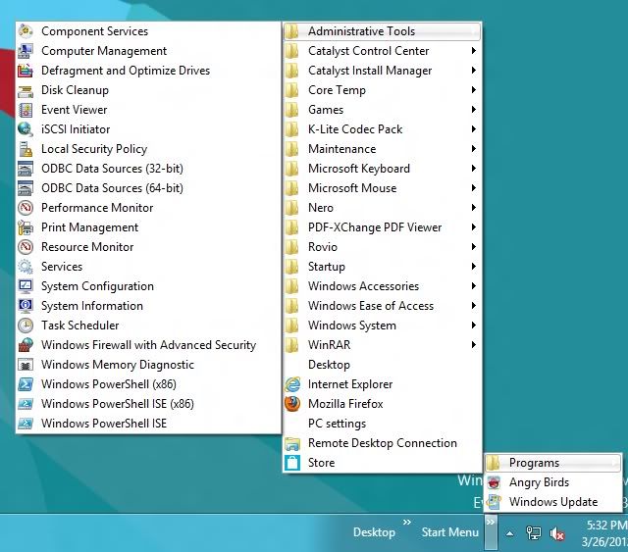
Task: Open Remote Desktop Connection icon
Action: 292,443
